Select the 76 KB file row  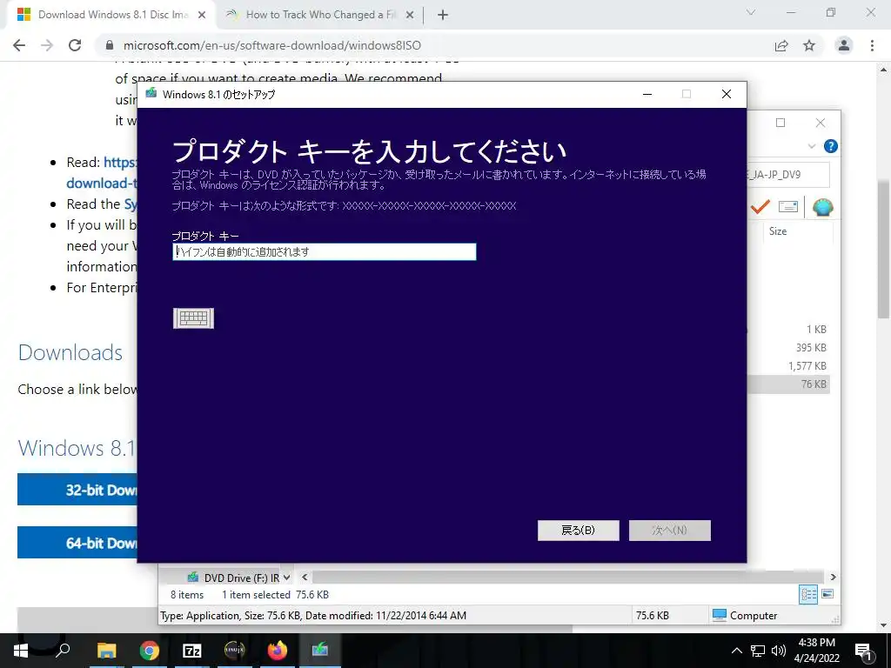pyautogui.click(x=788, y=384)
